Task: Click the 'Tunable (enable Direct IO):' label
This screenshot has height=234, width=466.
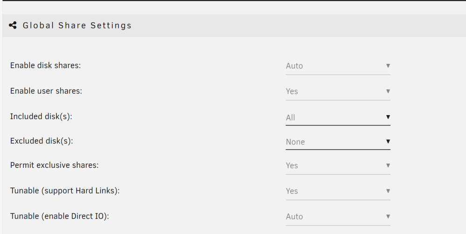Action: (x=60, y=216)
